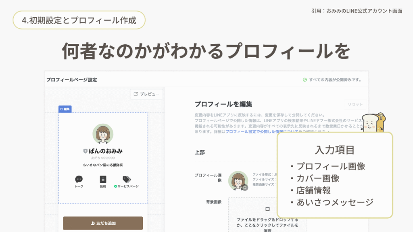Screen dimensions: 413x232
Task: Click the bread mascot character illustration
Action: point(373,123)
